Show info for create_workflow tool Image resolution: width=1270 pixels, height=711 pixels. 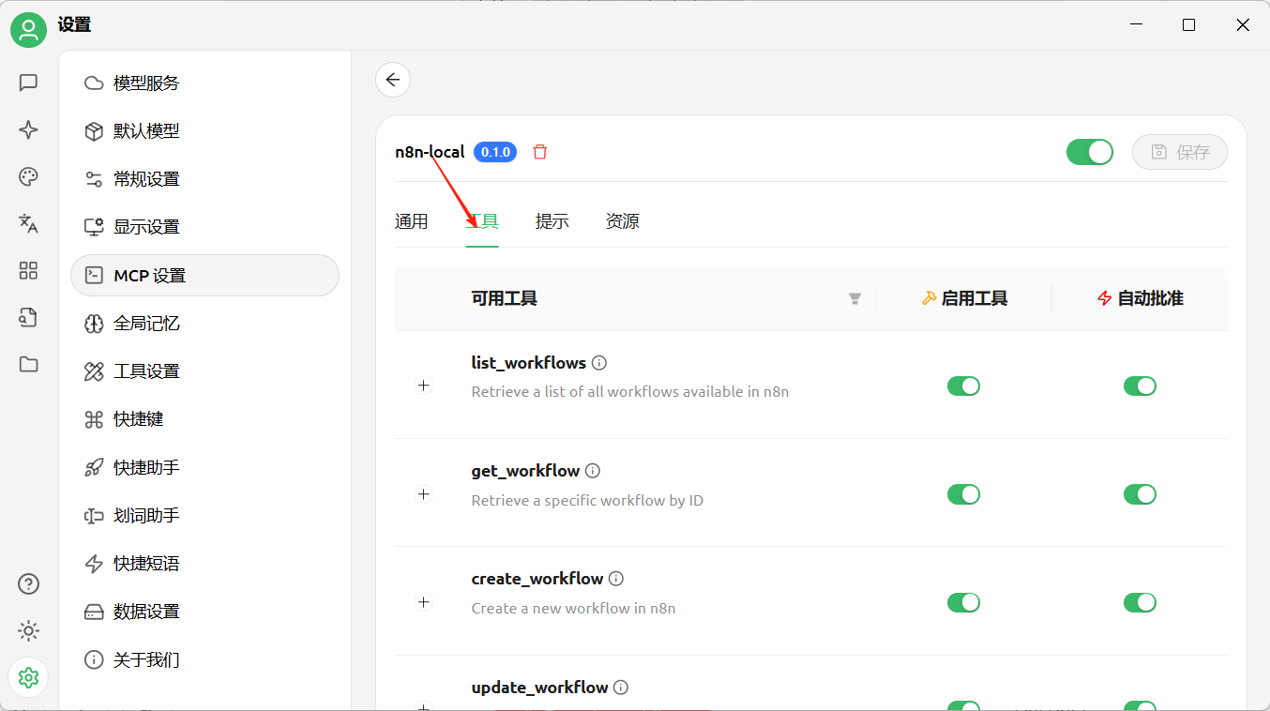(x=616, y=579)
